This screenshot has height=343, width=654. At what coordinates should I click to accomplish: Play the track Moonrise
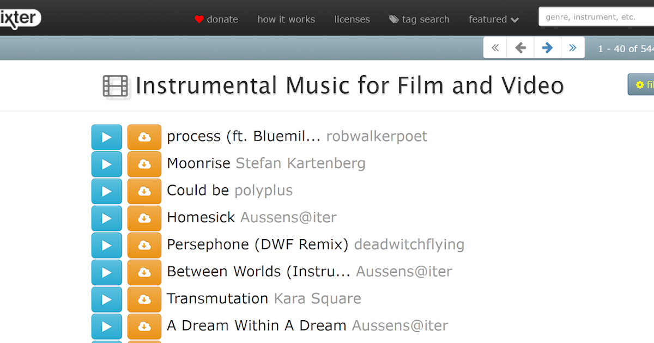(106, 164)
